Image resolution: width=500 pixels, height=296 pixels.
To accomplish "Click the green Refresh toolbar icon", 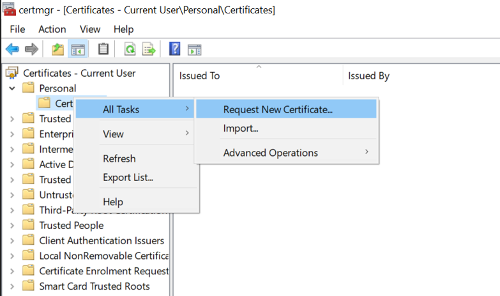I will pos(130,49).
